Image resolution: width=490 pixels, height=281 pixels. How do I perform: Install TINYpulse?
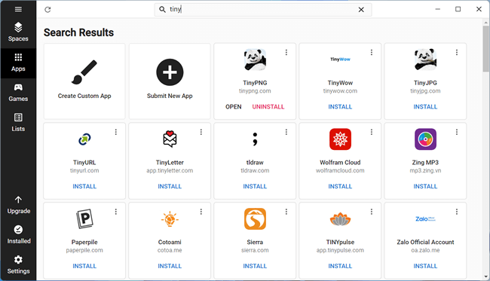coord(340,266)
